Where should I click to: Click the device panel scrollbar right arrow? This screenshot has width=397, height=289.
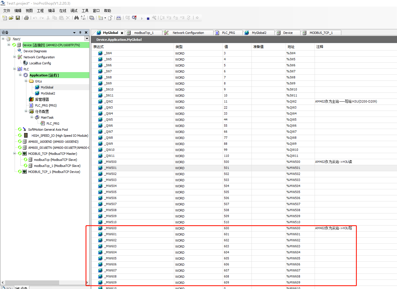tap(87, 283)
